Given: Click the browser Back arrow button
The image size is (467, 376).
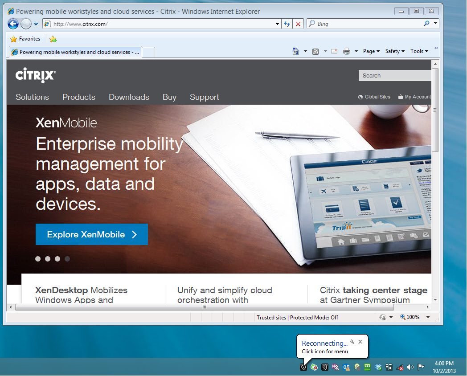Looking at the screenshot, I should (x=13, y=24).
